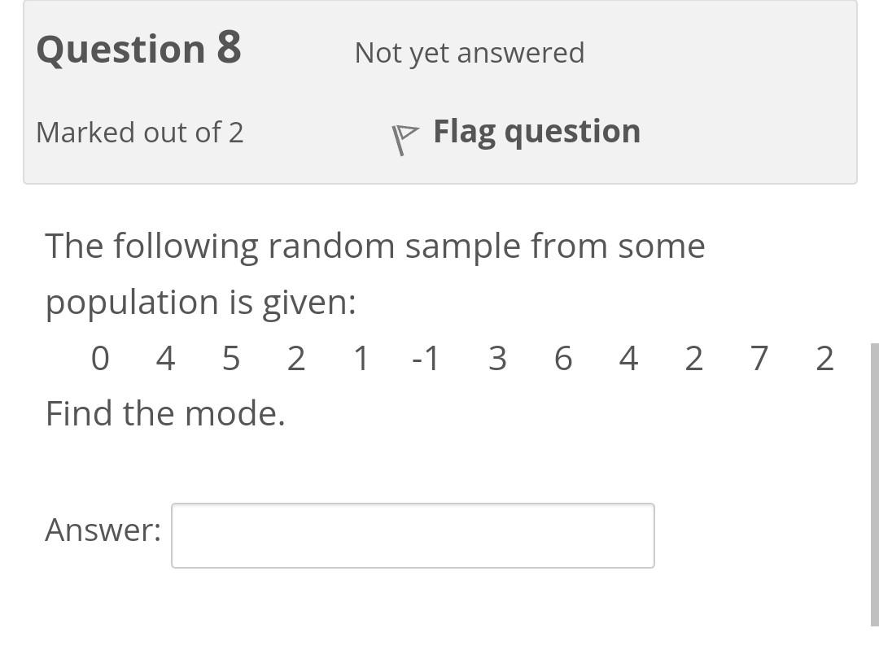Click the Question 8 heading
The image size is (879, 663).
[138, 47]
